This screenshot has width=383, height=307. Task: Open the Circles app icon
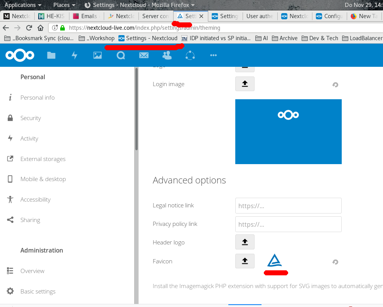pos(190,55)
